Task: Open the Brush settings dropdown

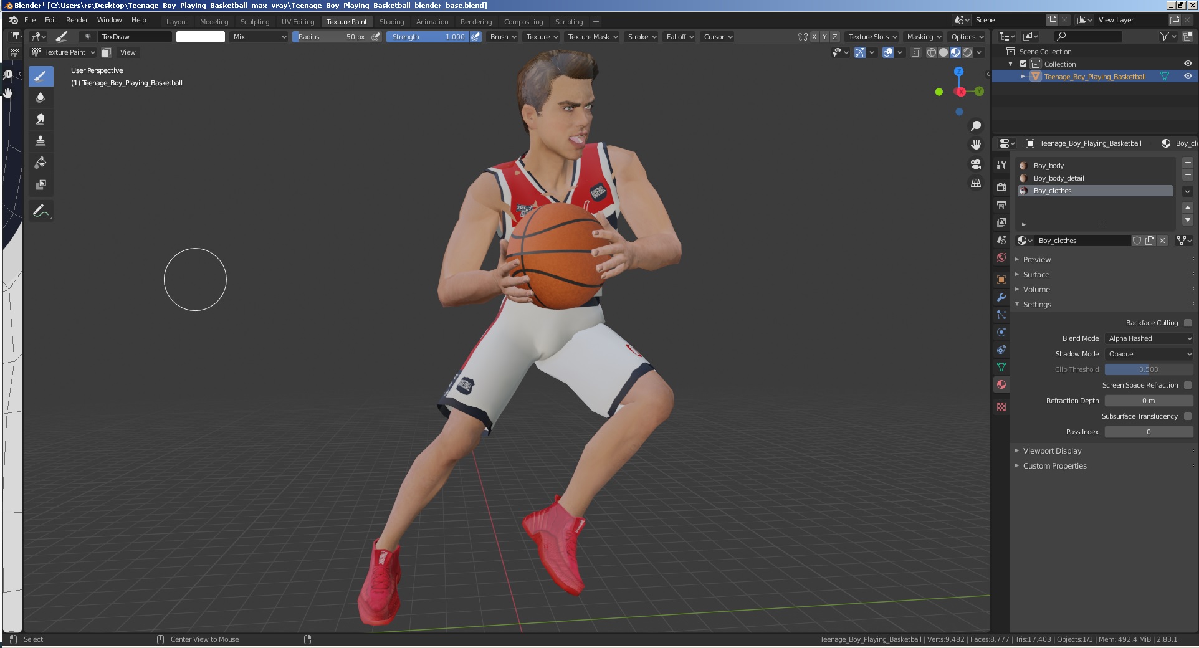Action: pyautogui.click(x=504, y=37)
